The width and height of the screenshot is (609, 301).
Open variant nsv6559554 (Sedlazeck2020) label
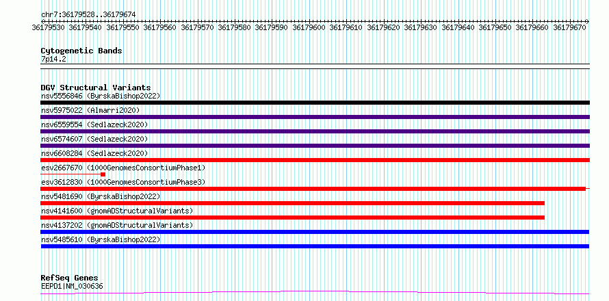(94, 125)
